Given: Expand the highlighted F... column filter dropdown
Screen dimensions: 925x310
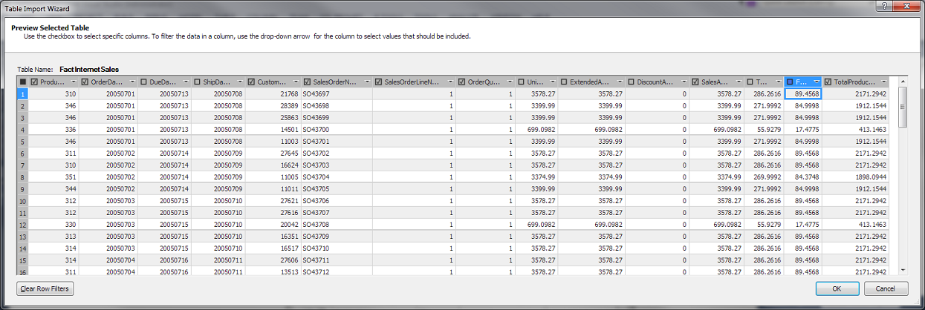Looking at the screenshot, I should click(x=816, y=82).
